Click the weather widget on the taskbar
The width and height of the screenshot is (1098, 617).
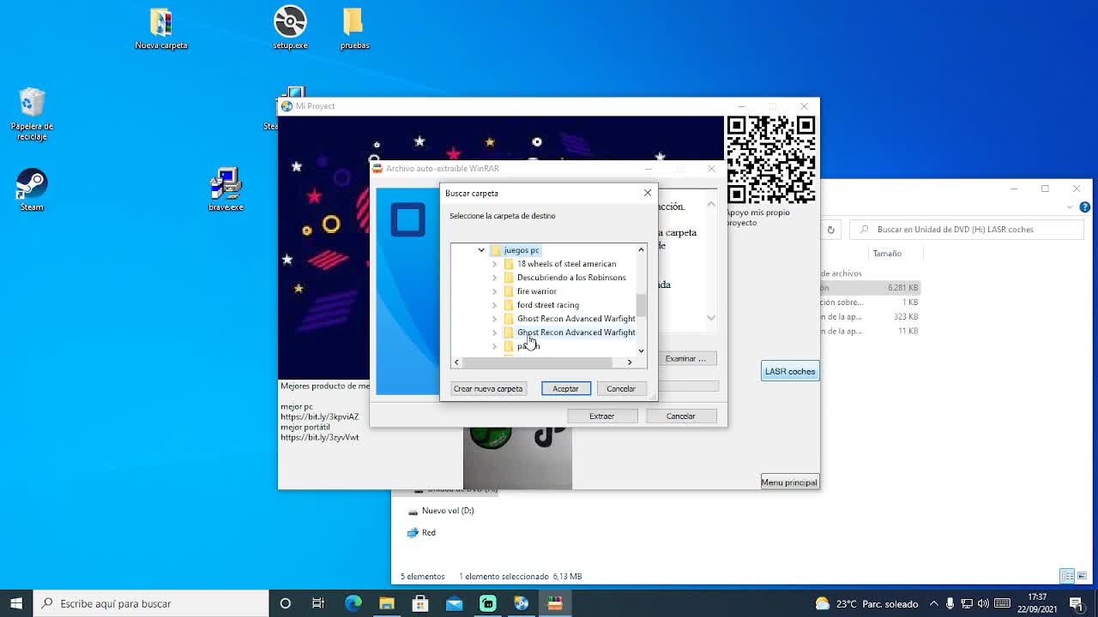coord(866,603)
